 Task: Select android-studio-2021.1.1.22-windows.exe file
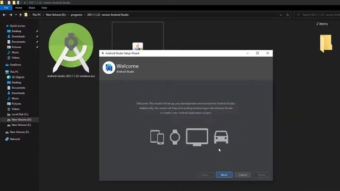(x=71, y=50)
